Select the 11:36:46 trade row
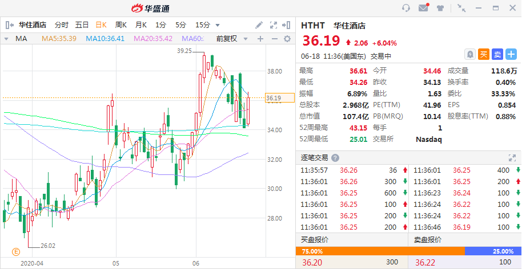The width and height of the screenshot is (522, 269). coord(465,227)
